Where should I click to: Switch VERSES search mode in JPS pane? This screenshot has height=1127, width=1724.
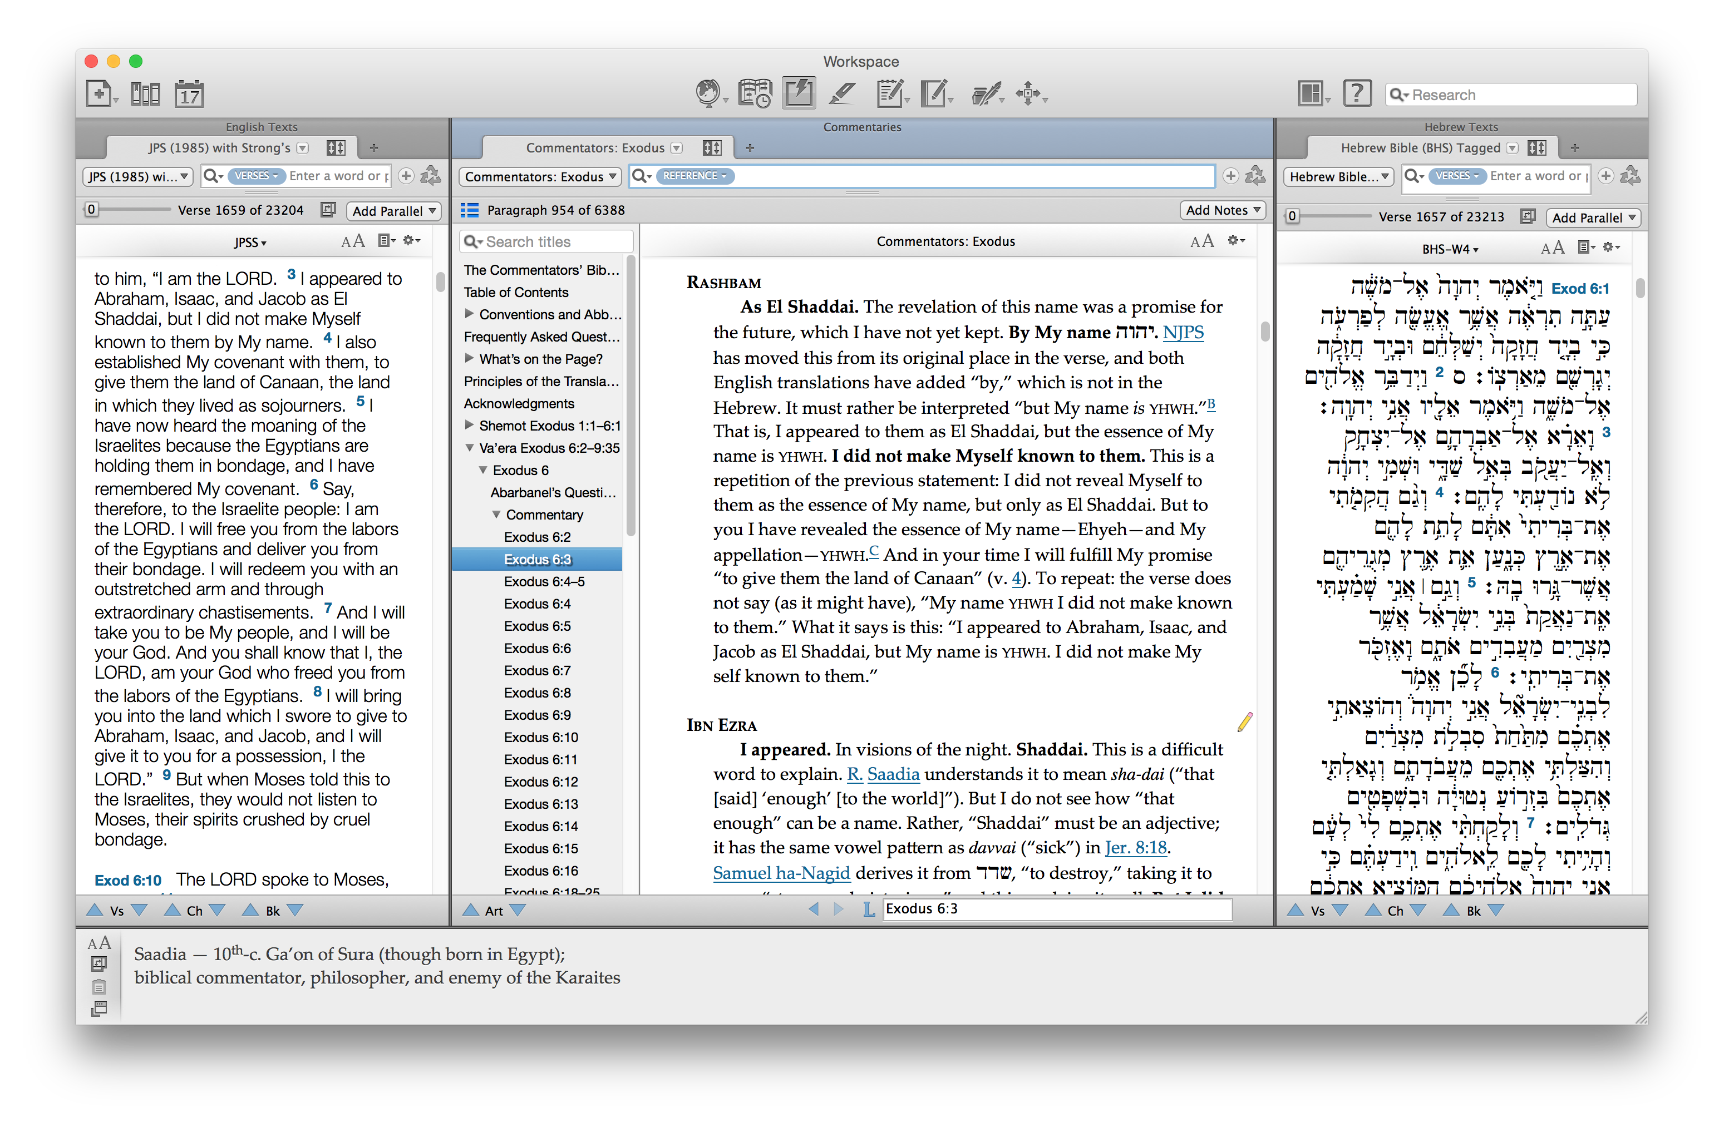257,175
